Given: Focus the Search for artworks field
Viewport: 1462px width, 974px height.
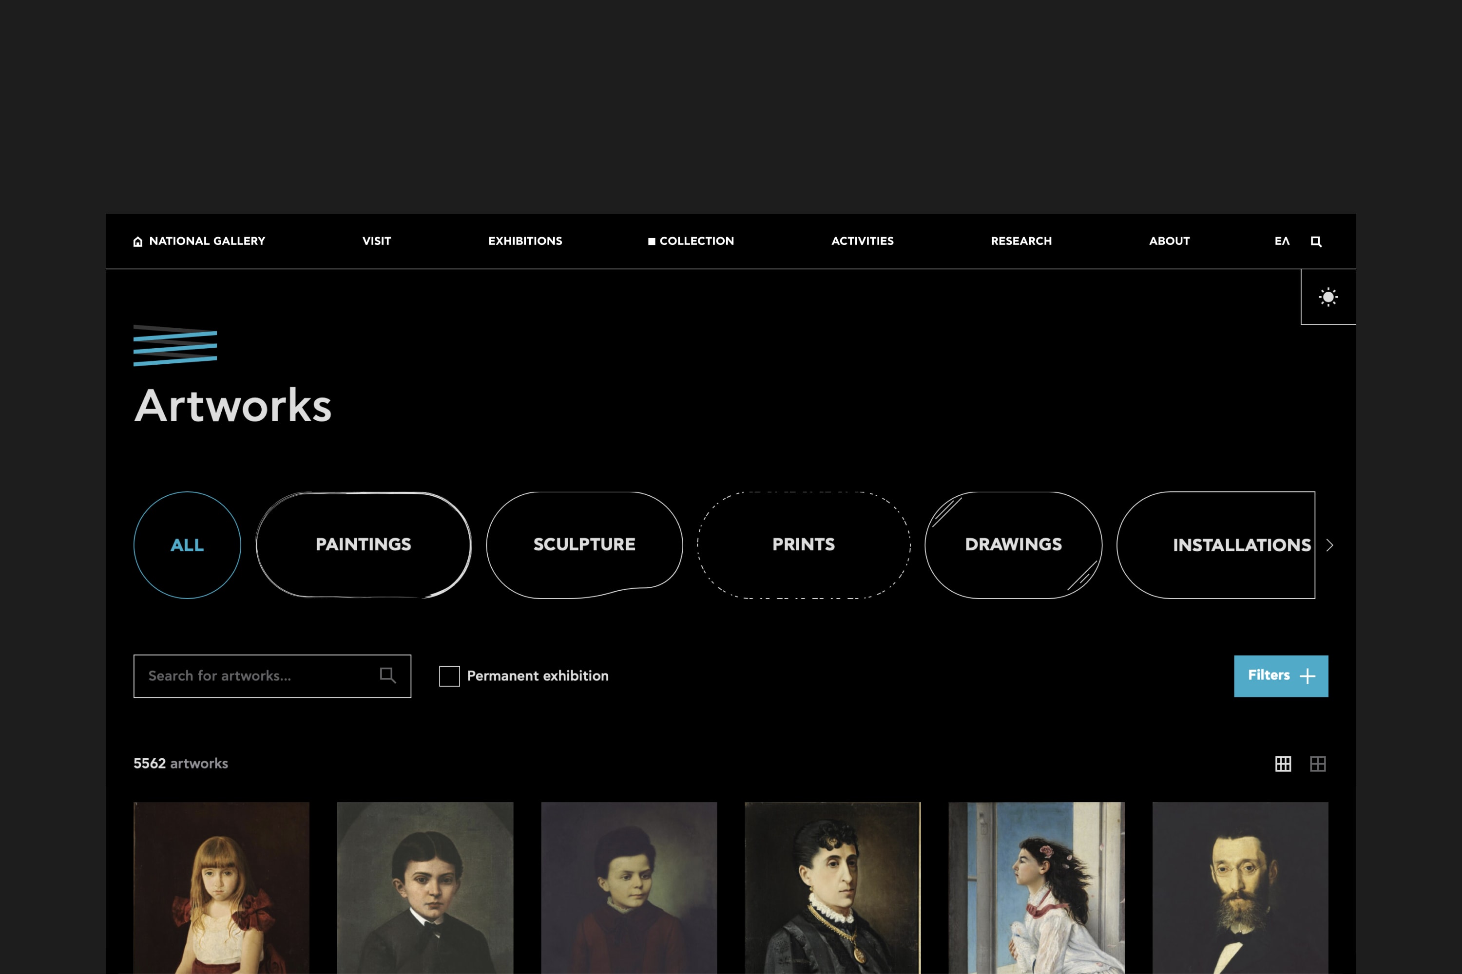Looking at the screenshot, I should pyautogui.click(x=272, y=676).
